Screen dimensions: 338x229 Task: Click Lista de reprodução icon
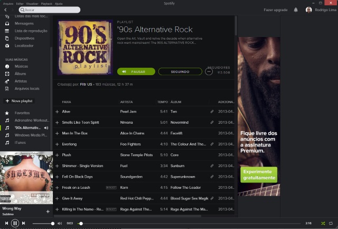coord(7,31)
